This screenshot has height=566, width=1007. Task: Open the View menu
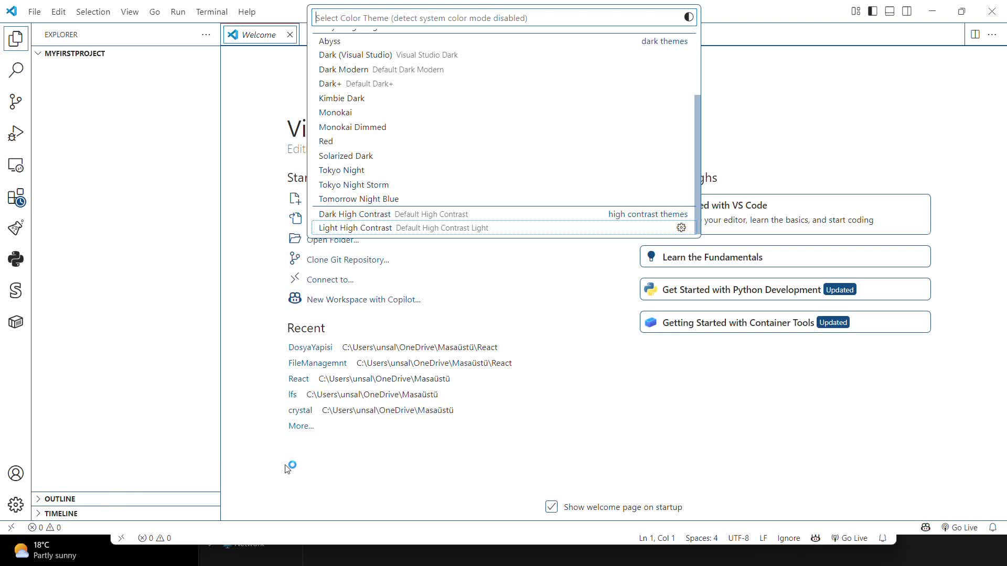(130, 12)
